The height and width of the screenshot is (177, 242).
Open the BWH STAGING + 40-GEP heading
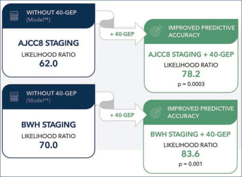191,134
